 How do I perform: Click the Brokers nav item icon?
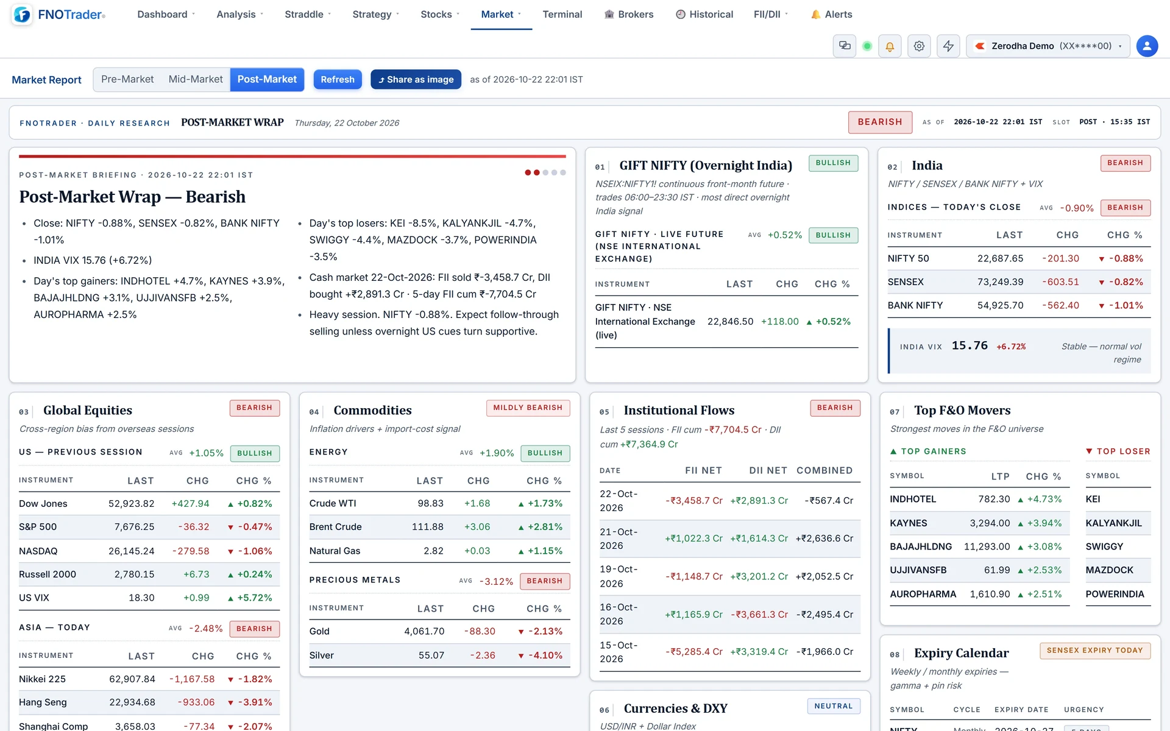(609, 14)
